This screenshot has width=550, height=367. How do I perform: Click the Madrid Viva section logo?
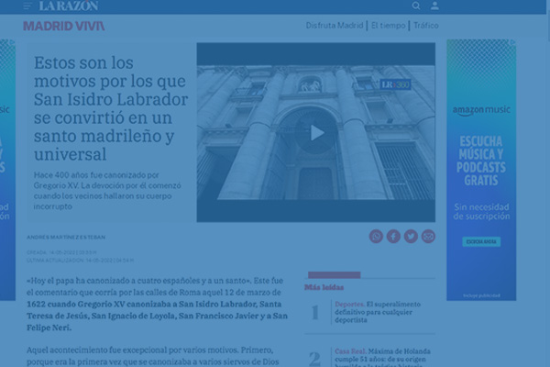pyautogui.click(x=64, y=26)
